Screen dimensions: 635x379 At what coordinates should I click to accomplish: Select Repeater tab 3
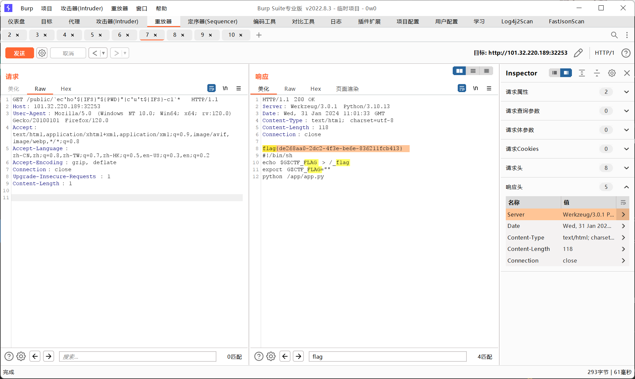[x=37, y=35]
